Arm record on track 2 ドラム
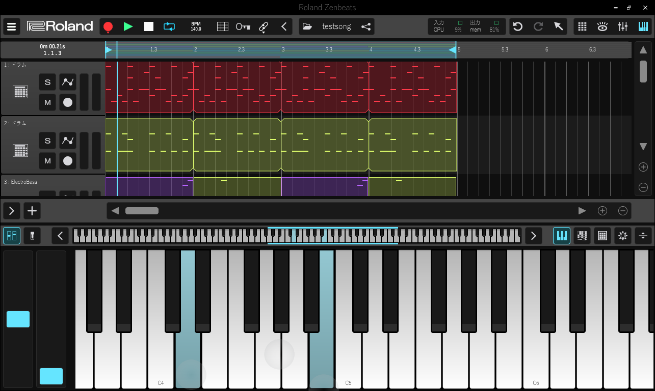This screenshot has width=655, height=391. click(68, 161)
